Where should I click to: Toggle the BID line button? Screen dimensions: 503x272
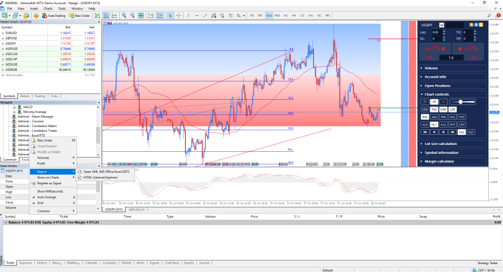425,117
